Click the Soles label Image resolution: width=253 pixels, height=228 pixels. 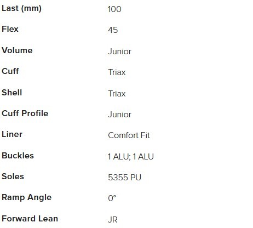(13, 176)
